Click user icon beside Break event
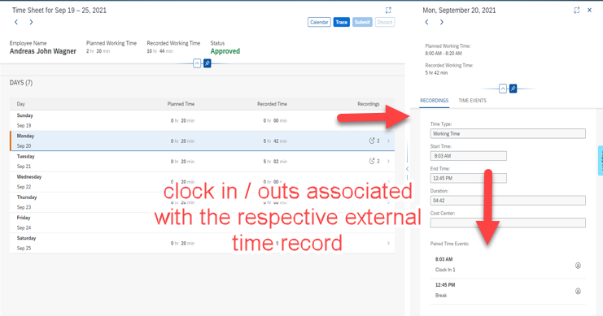The width and height of the screenshot is (603, 316). coord(578,291)
